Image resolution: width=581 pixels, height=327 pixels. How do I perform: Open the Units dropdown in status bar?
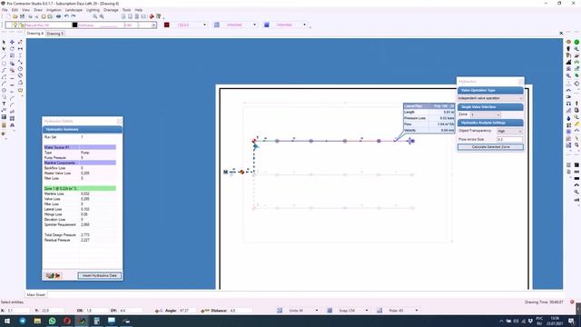pos(317,311)
